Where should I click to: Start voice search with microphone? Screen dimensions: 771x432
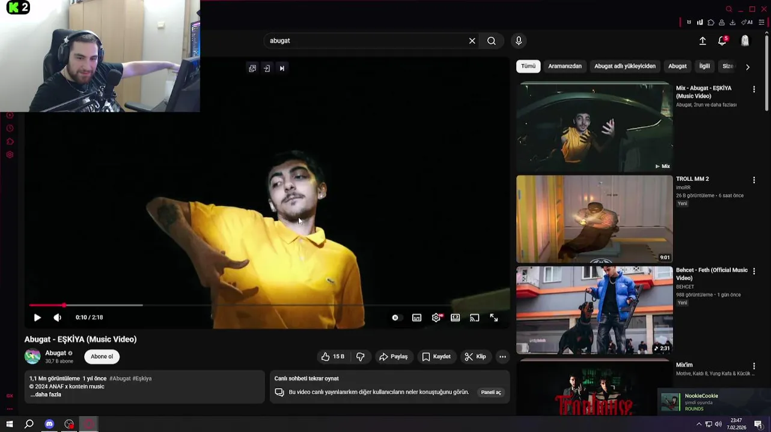click(519, 41)
